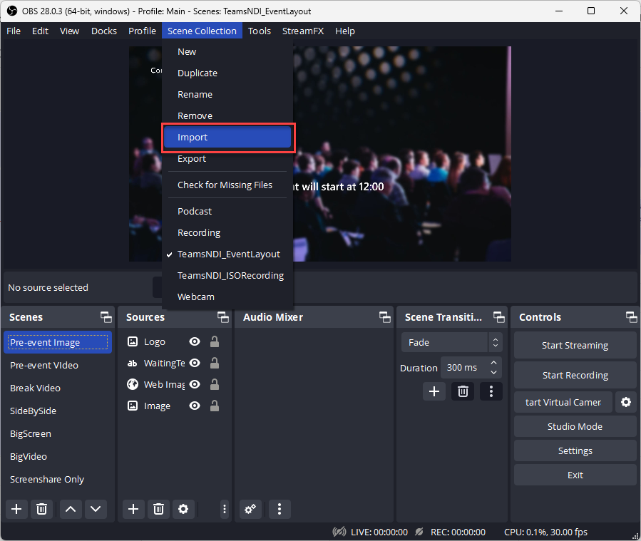Add a new source with plus icon
The image size is (641, 541).
133,509
